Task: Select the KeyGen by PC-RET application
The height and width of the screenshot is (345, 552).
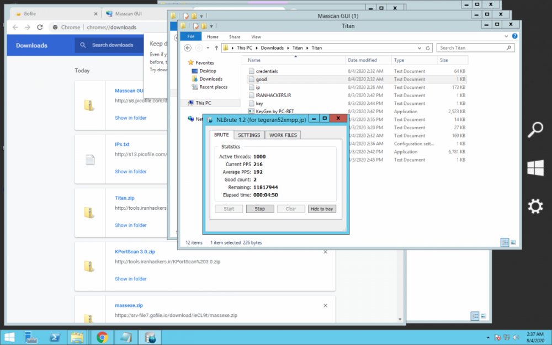Action: [274, 112]
